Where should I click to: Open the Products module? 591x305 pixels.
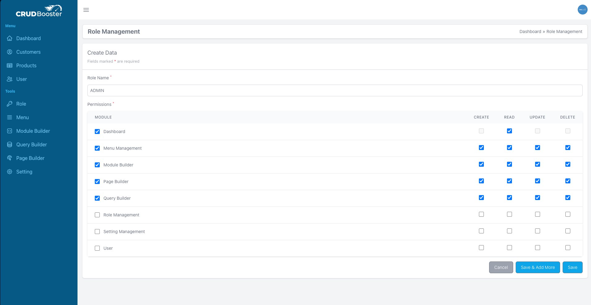26,65
